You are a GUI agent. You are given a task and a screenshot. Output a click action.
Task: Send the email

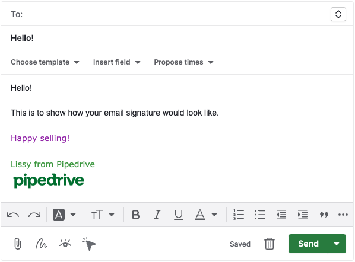click(x=308, y=244)
